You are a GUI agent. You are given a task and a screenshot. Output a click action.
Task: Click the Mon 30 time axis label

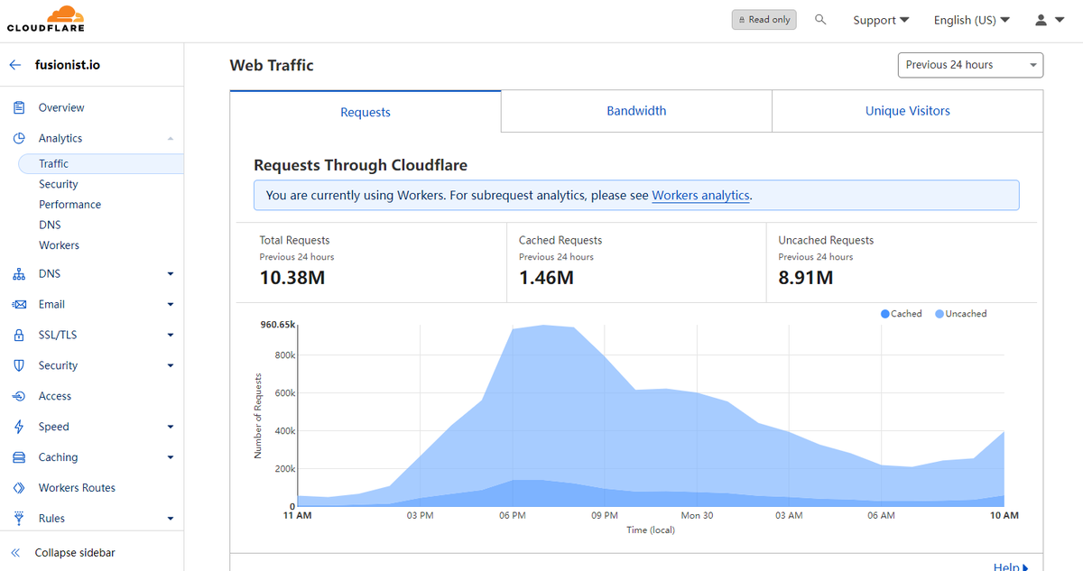(697, 516)
